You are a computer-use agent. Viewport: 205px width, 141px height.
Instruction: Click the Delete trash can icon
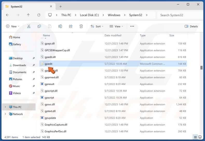coord(81,26)
